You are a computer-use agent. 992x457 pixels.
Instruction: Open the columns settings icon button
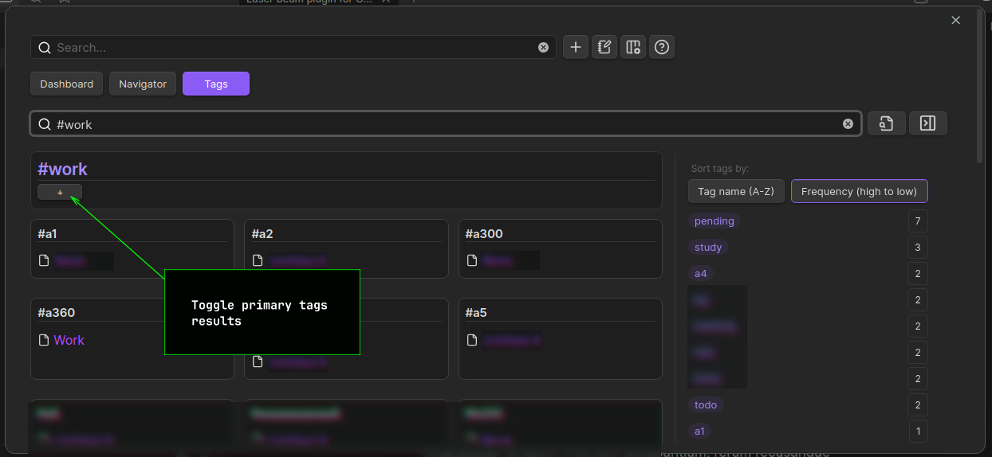tap(633, 47)
